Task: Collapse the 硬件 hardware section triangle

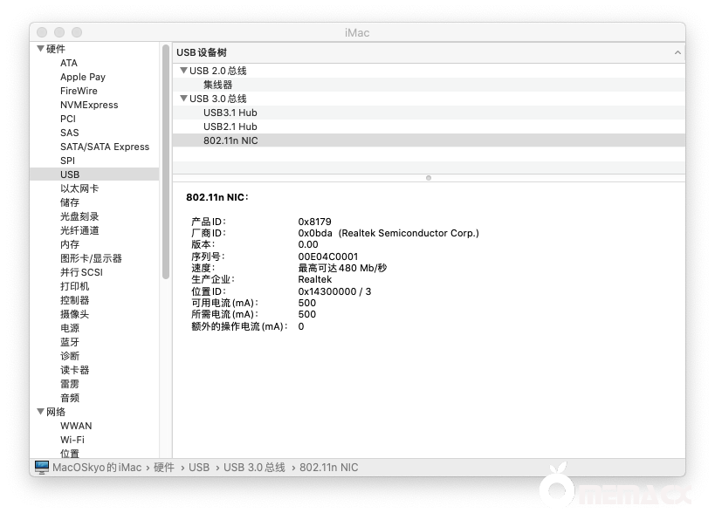Action: point(40,49)
